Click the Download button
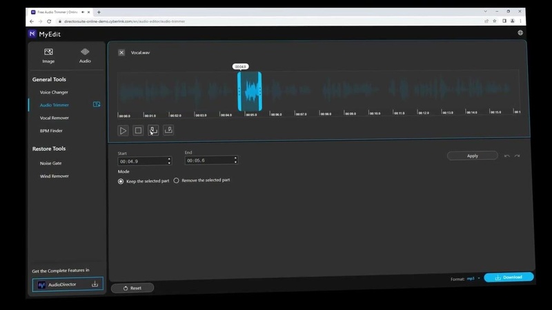The height and width of the screenshot is (310, 552). 509,277
